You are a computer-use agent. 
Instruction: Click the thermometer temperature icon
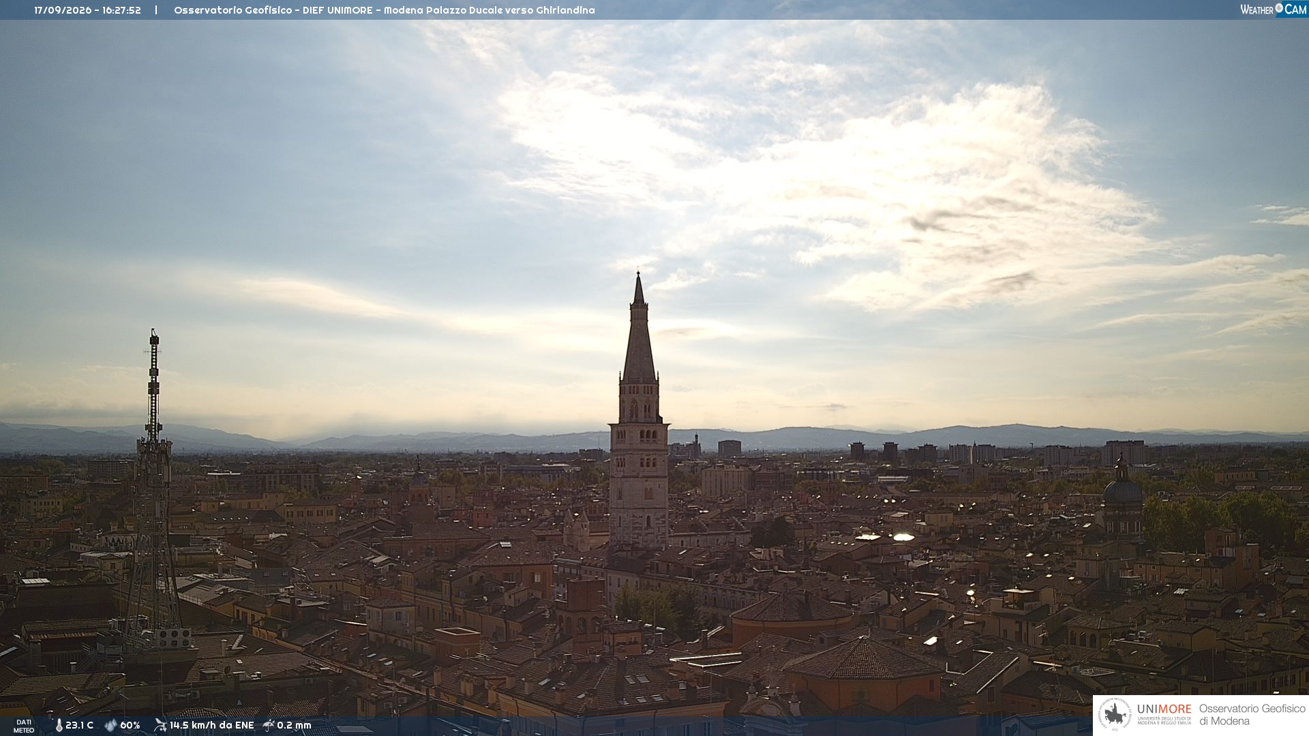click(x=59, y=726)
